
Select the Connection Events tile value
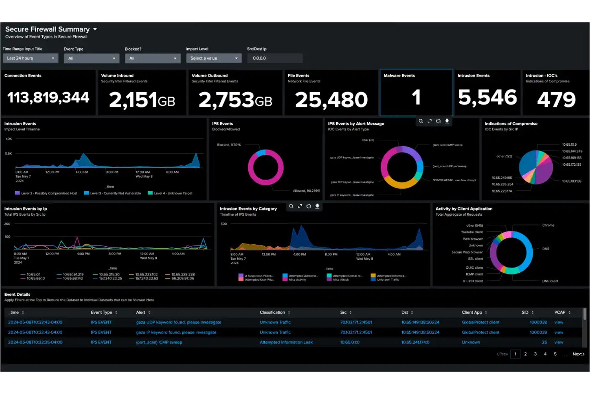point(48,97)
